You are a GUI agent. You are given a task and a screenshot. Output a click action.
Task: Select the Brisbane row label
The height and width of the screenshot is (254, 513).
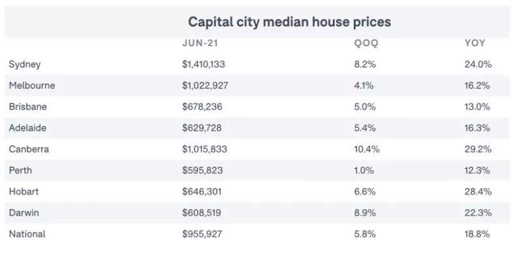coord(28,107)
